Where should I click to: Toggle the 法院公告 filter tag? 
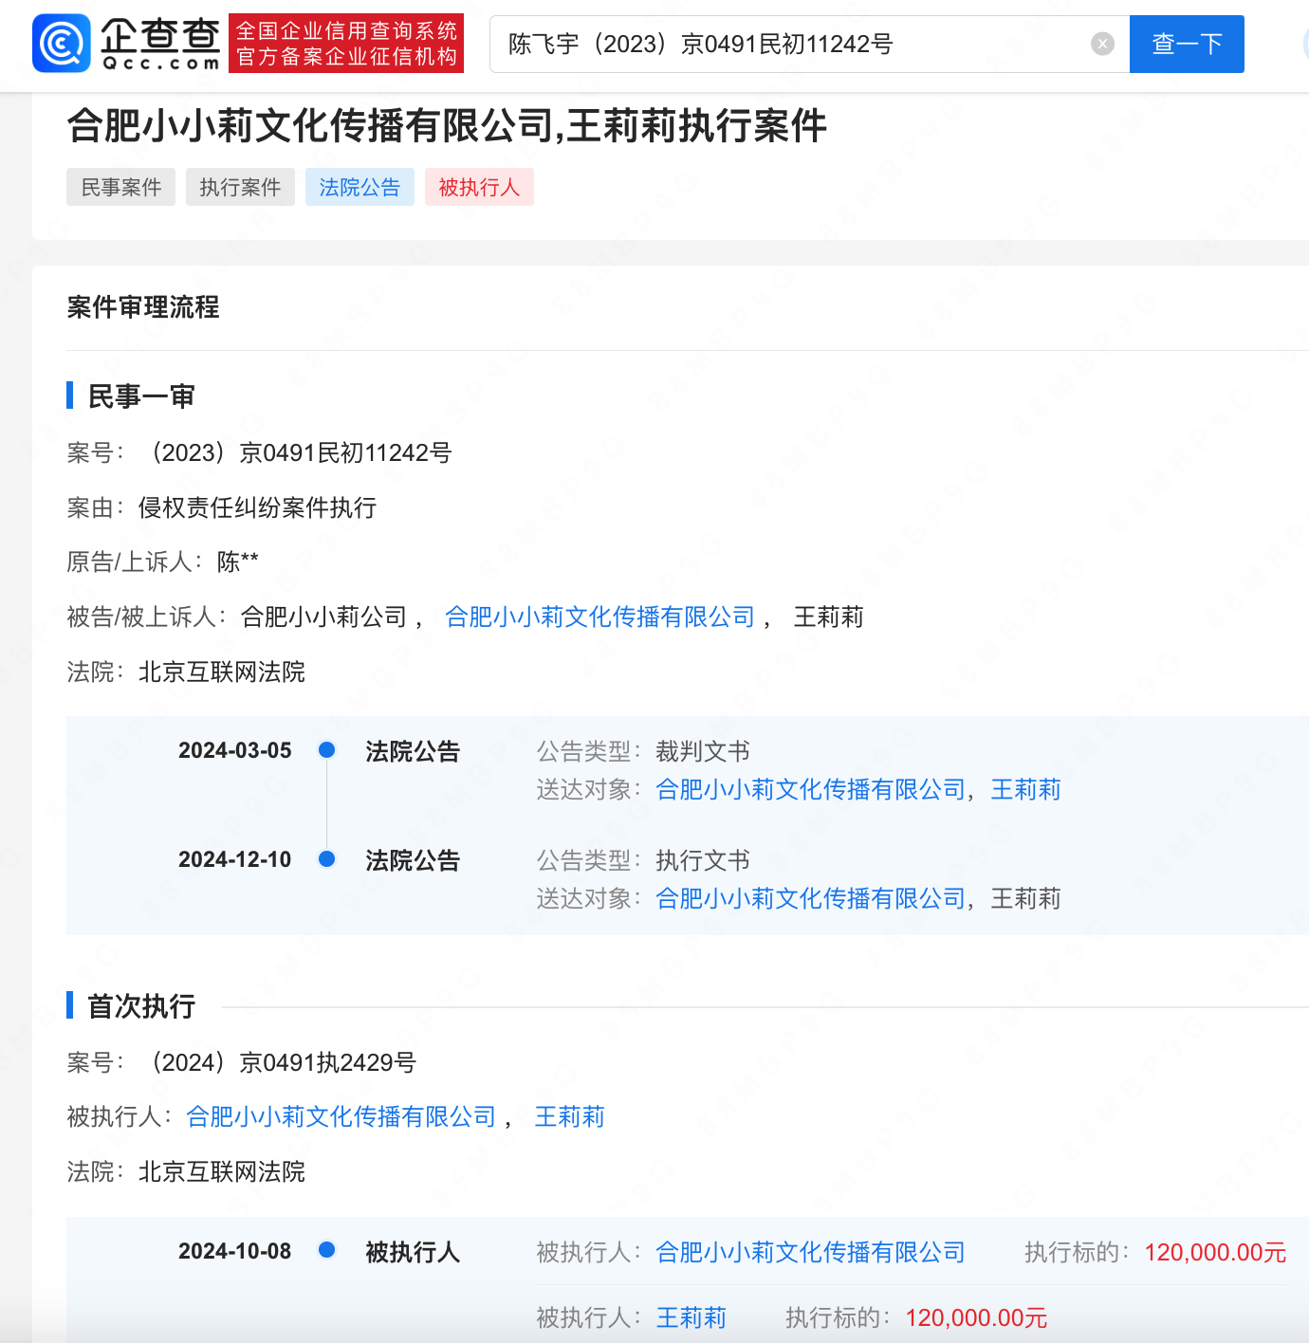(x=360, y=187)
